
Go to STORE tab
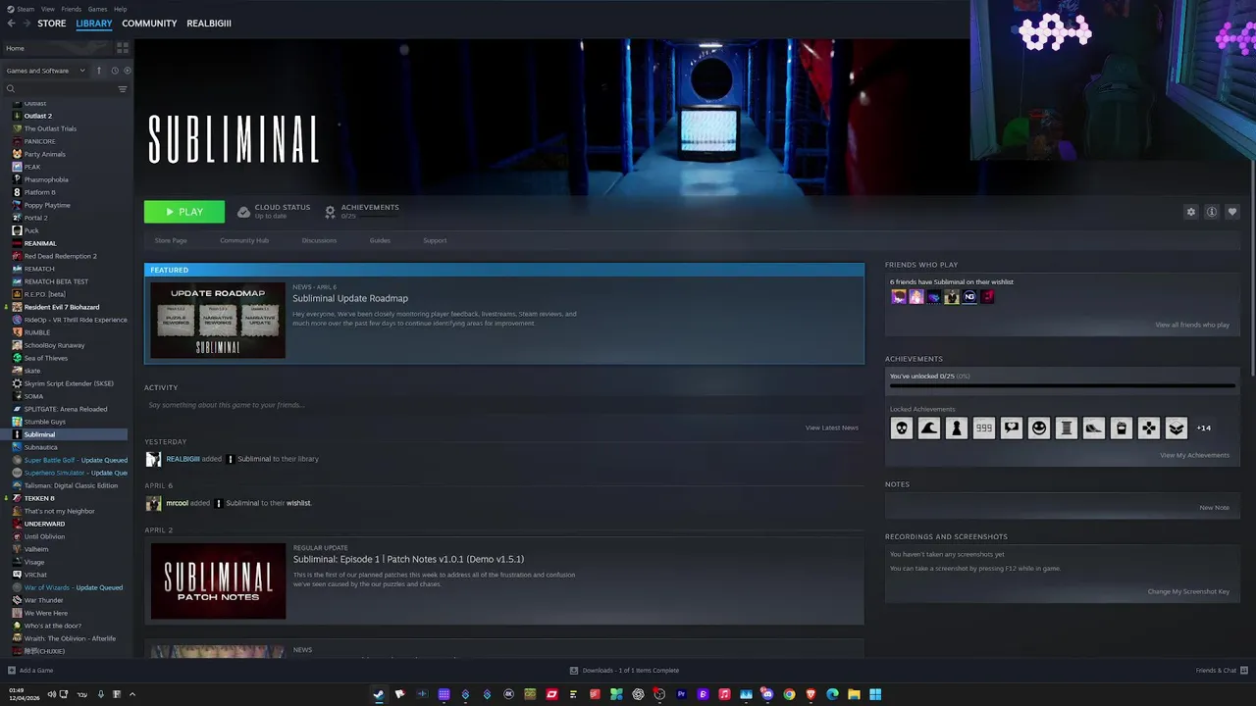coord(52,24)
